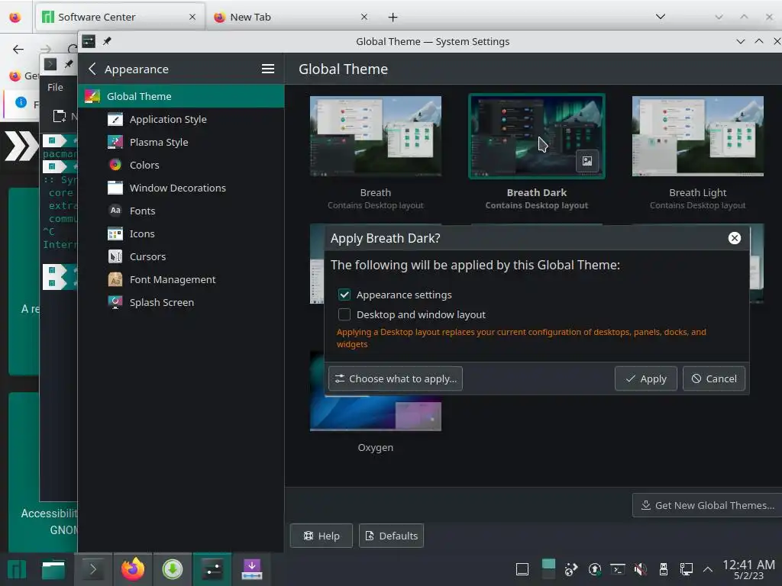The width and height of the screenshot is (782, 586).
Task: Open Firefox from taskbar
Action: click(133, 569)
